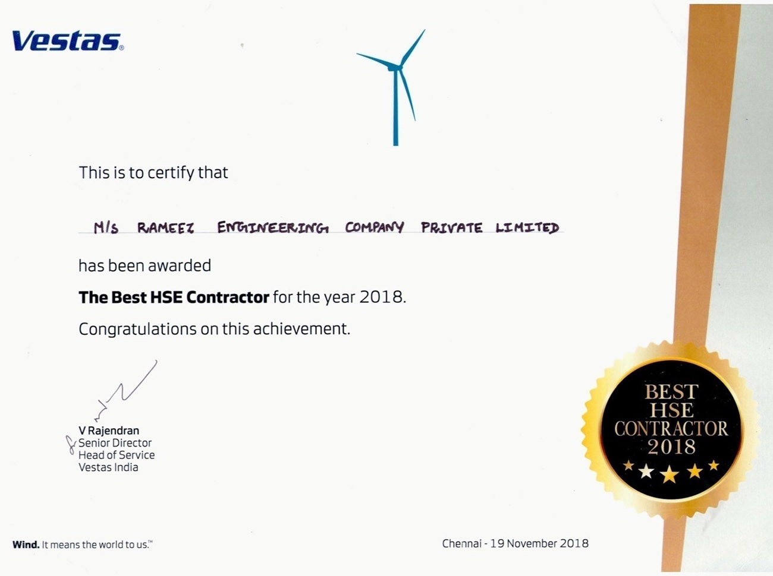Select the "has been awarded" line
The width and height of the screenshot is (773, 576).
pyautogui.click(x=144, y=265)
